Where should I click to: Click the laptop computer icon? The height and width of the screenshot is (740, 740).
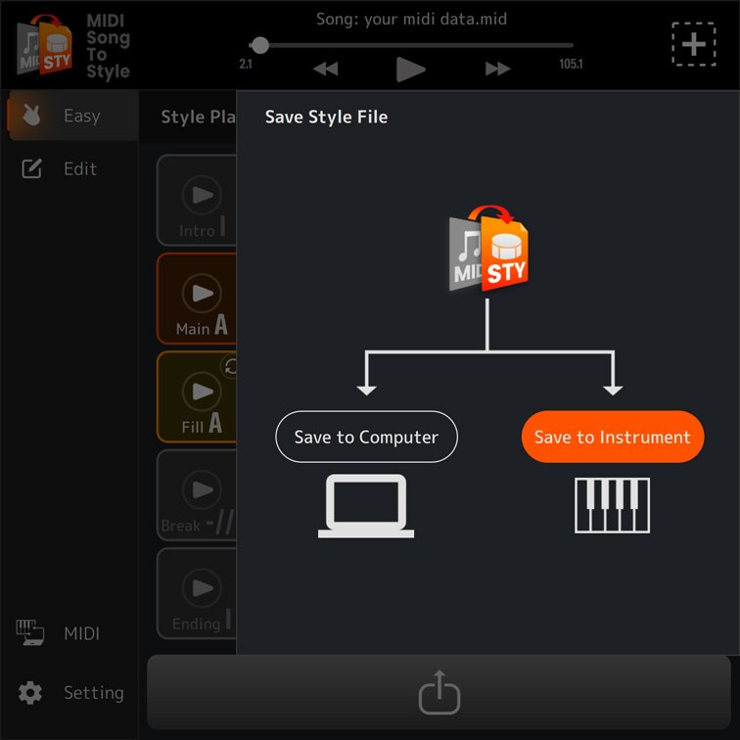coord(366,505)
